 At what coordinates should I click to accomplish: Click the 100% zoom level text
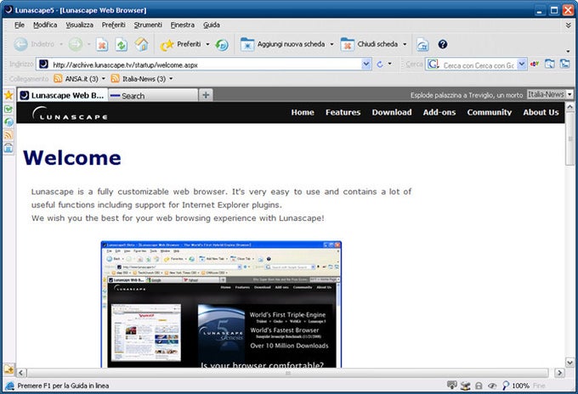(520, 386)
